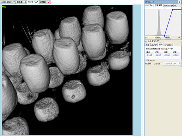Click the upper transfer function control point

click(173, 10)
